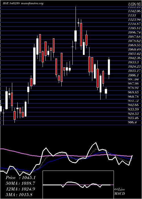Select the 1087.68 price axis label
Image resolution: width=142 pixels, height=199 pixels.
pyautogui.click(x=135, y=37)
